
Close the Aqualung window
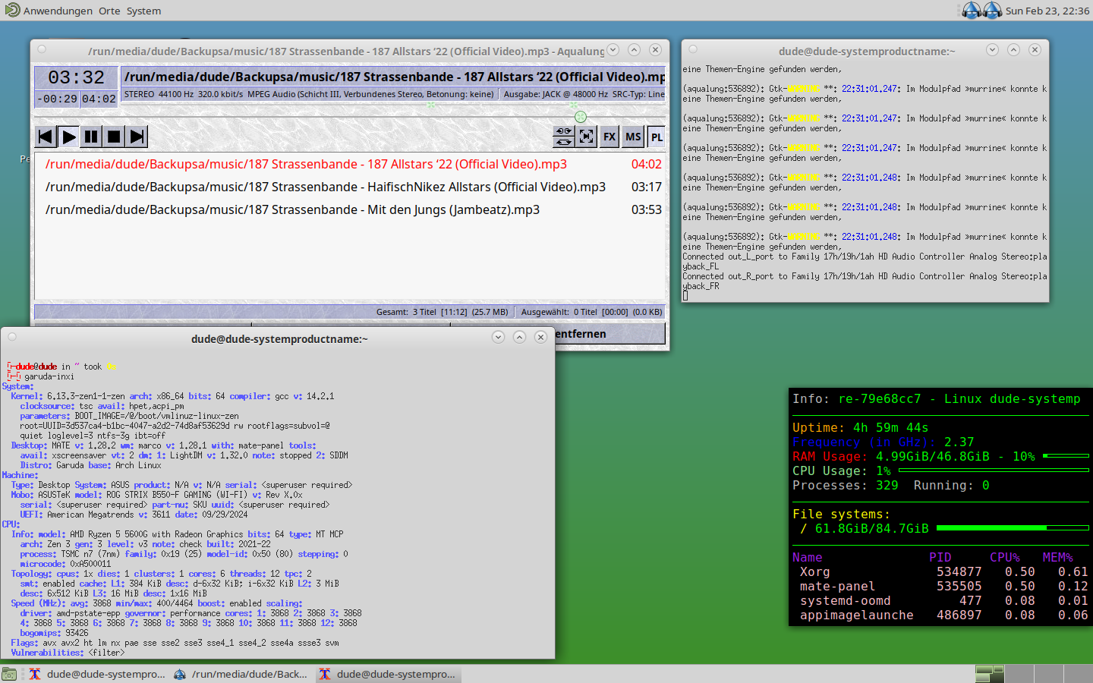(656, 50)
